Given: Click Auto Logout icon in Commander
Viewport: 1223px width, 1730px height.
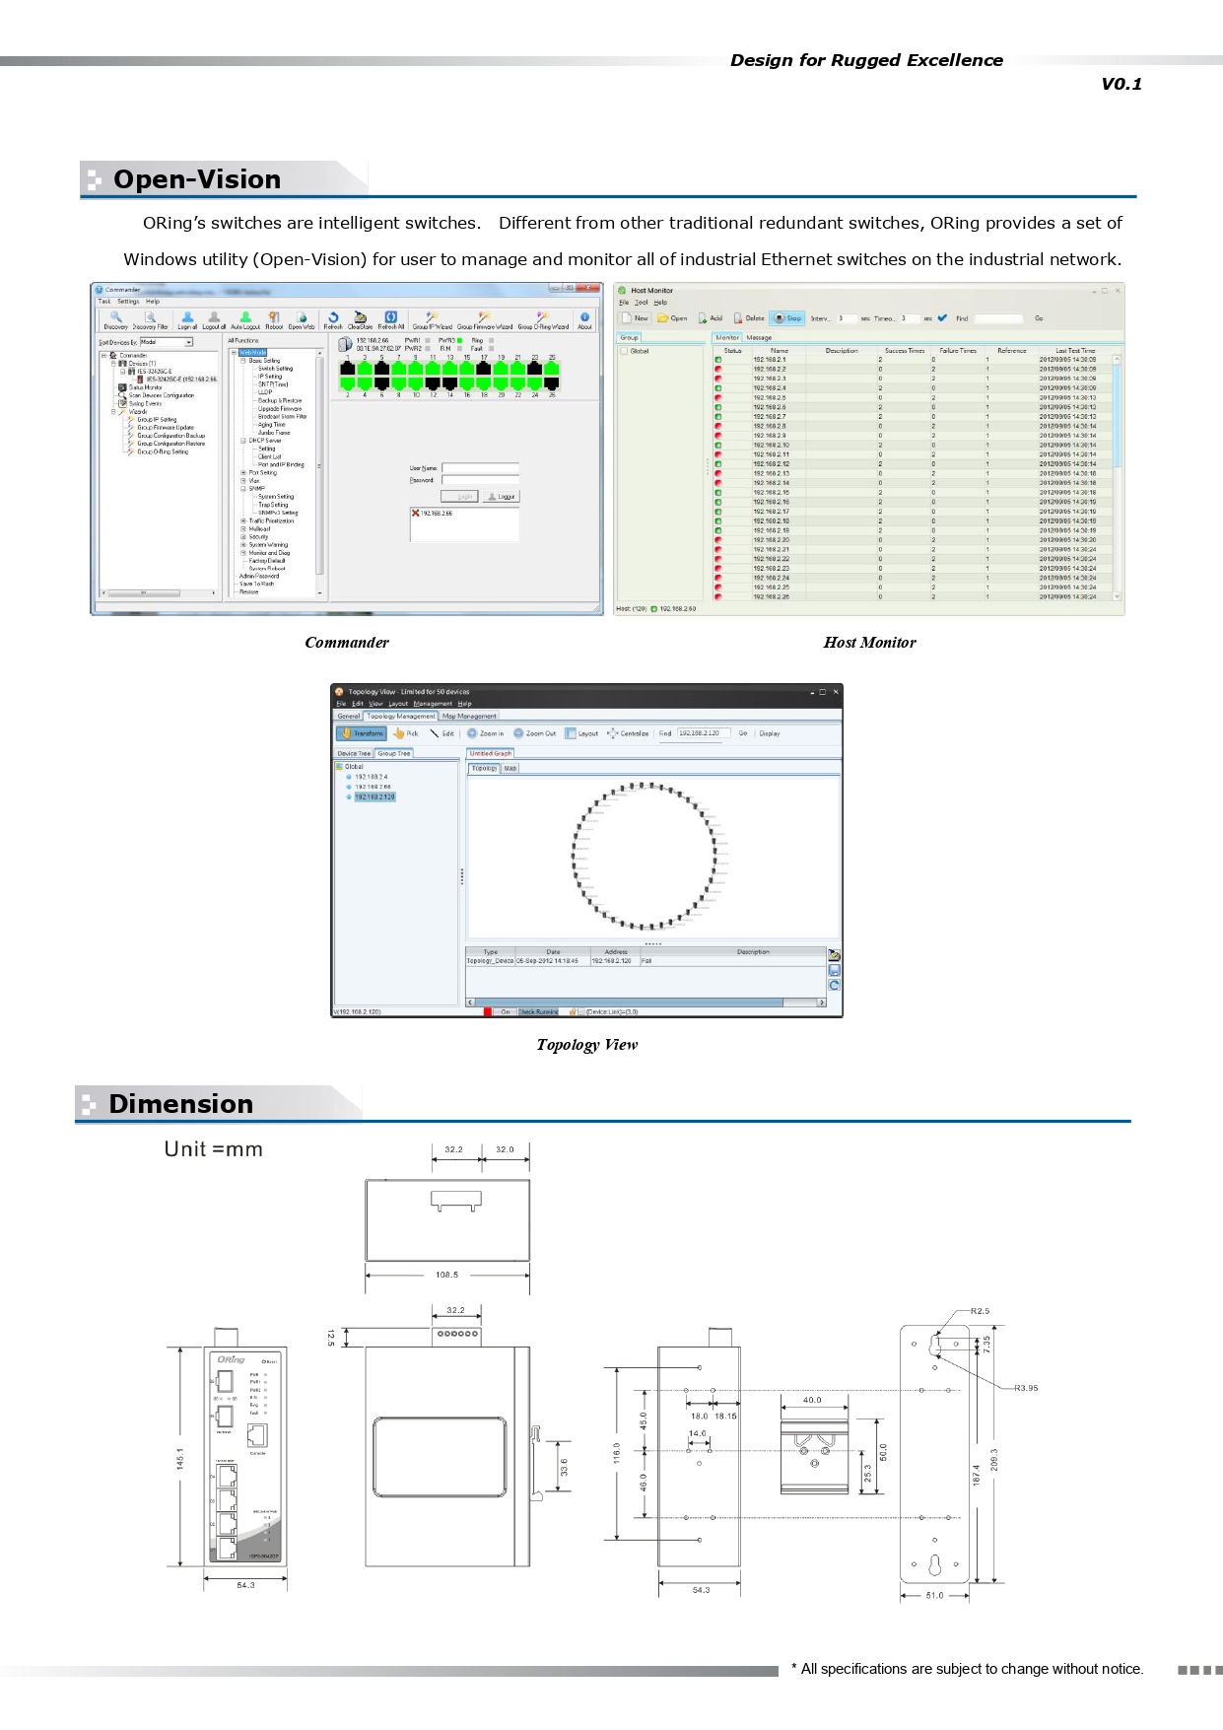Looking at the screenshot, I should pyautogui.click(x=245, y=320).
